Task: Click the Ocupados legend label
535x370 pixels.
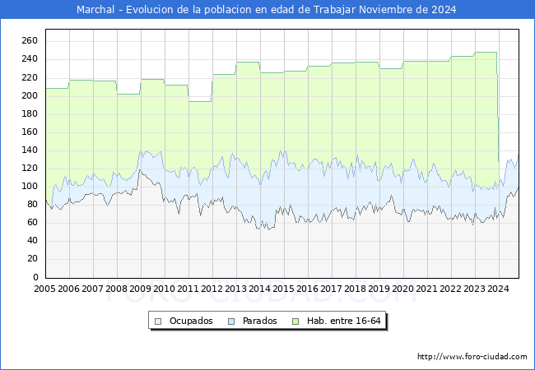Action: [x=191, y=321]
